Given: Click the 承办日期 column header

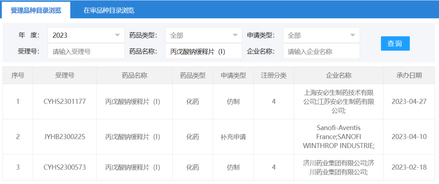Looking at the screenshot, I should tap(409, 75).
